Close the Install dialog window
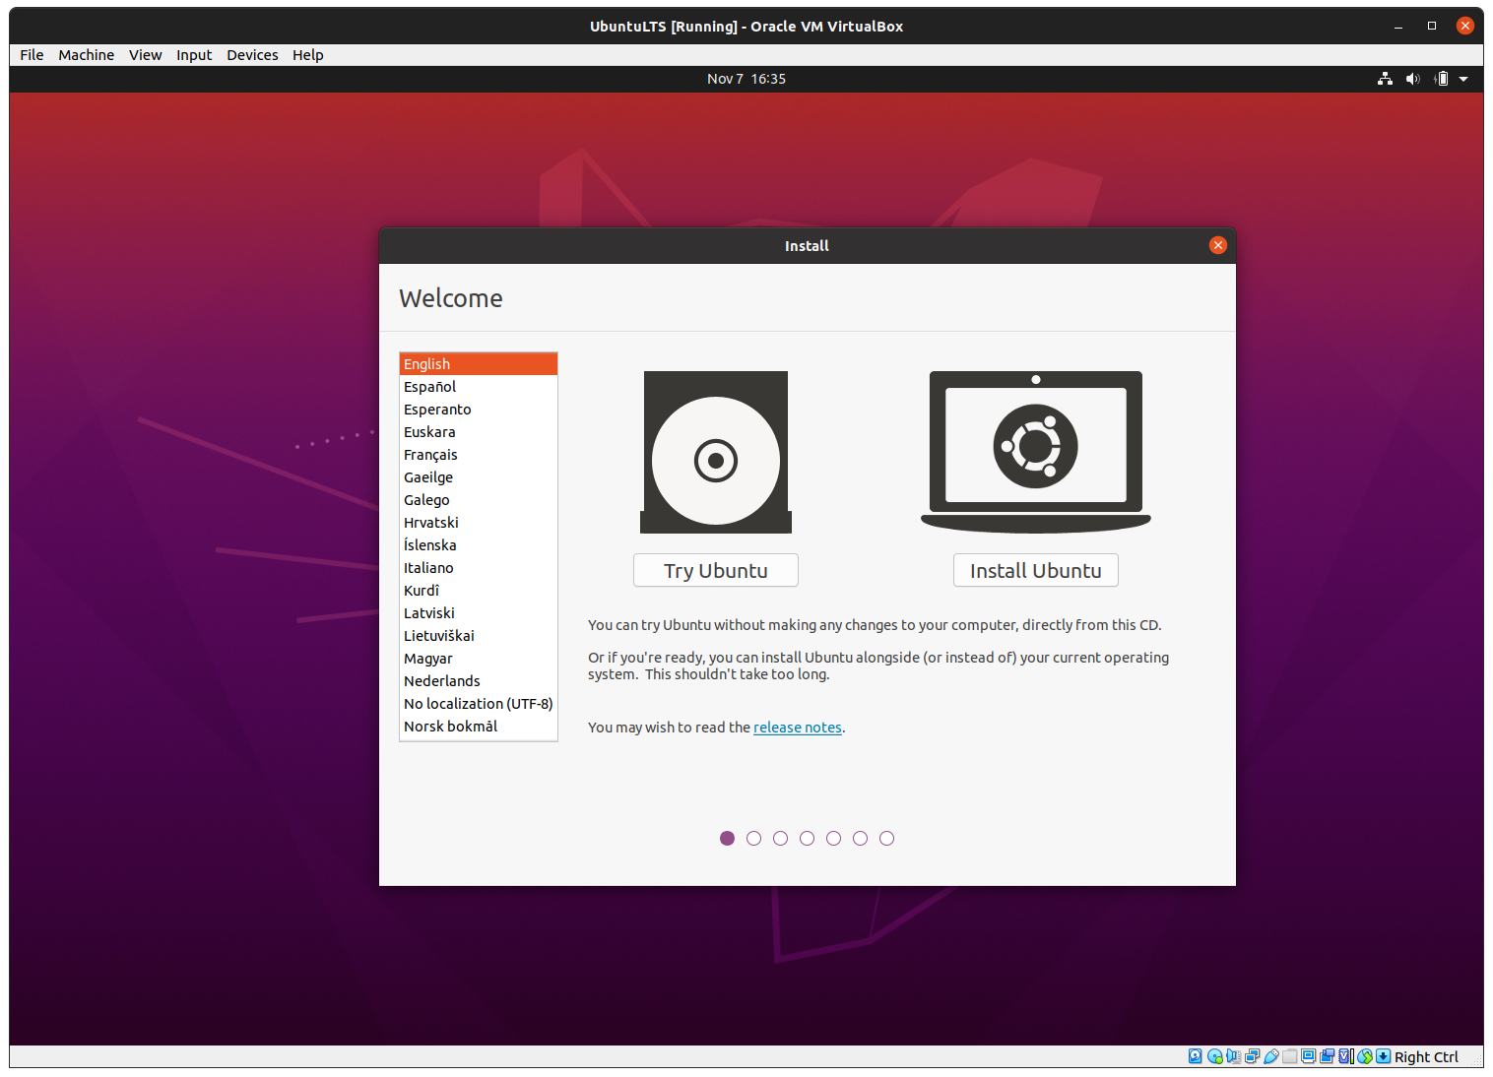This screenshot has width=1493, height=1077. coord(1218,245)
